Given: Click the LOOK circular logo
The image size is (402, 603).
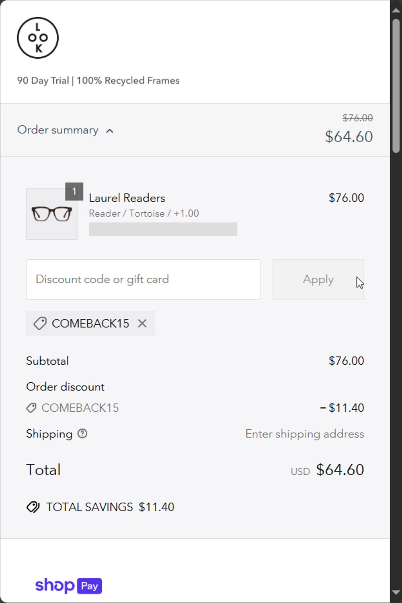Looking at the screenshot, I should coord(38,38).
